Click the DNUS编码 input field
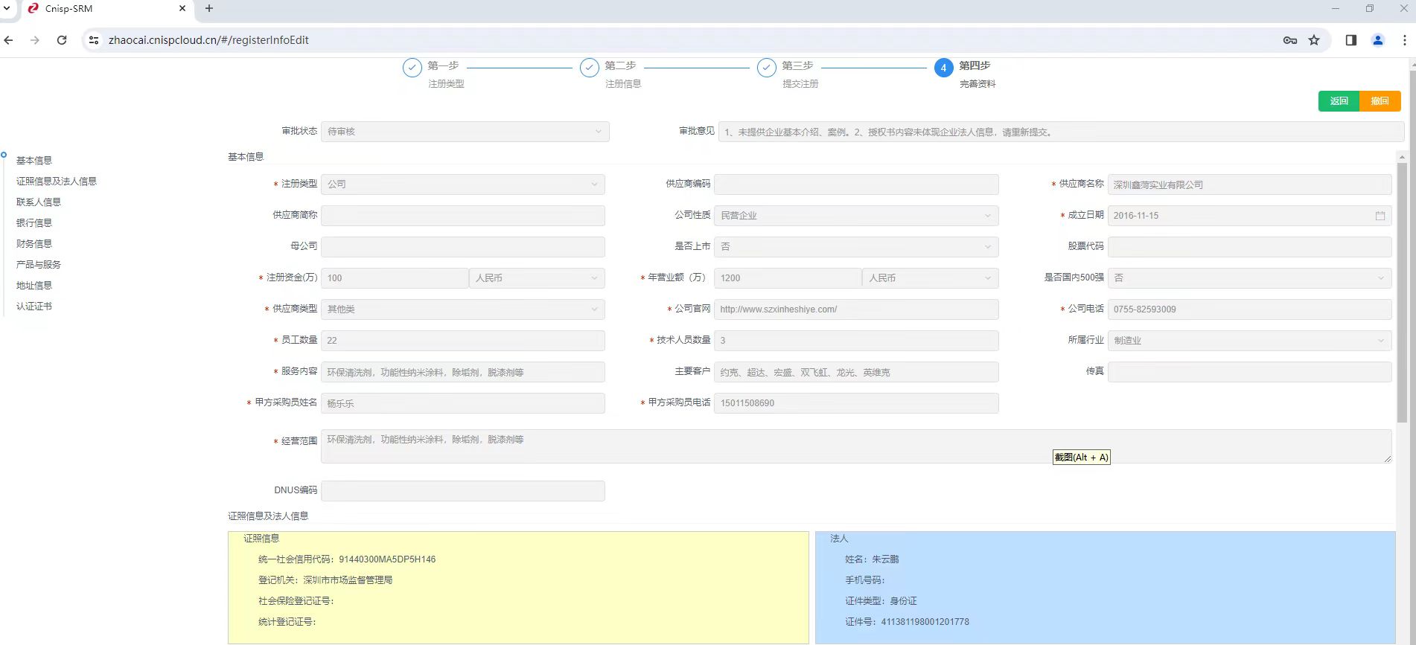The image size is (1416, 645). (463, 491)
